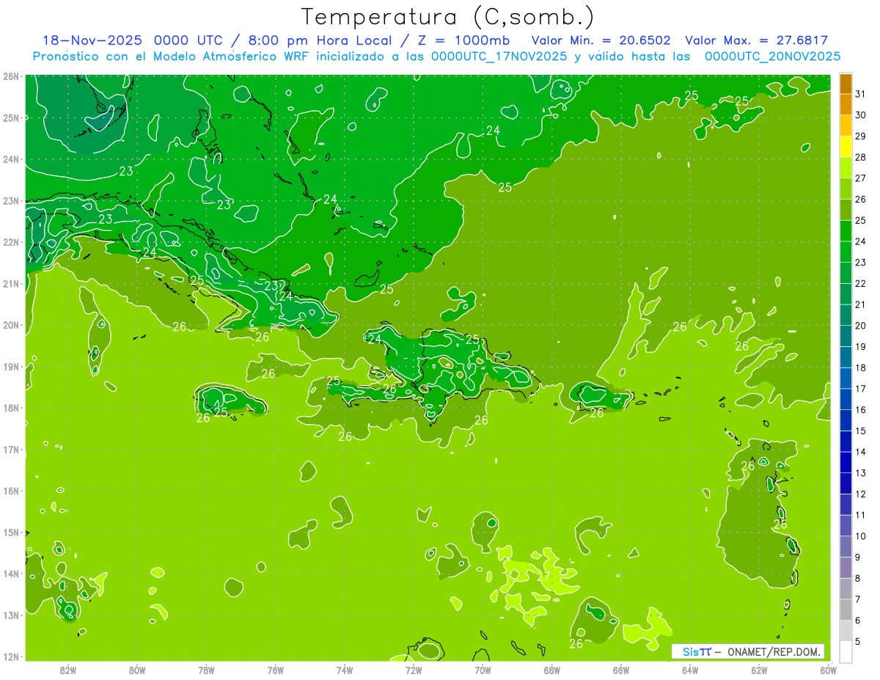Screen dimensions: 880x680
Task: Click 'Valor Min. = 20.6502' text
Action: (601, 40)
